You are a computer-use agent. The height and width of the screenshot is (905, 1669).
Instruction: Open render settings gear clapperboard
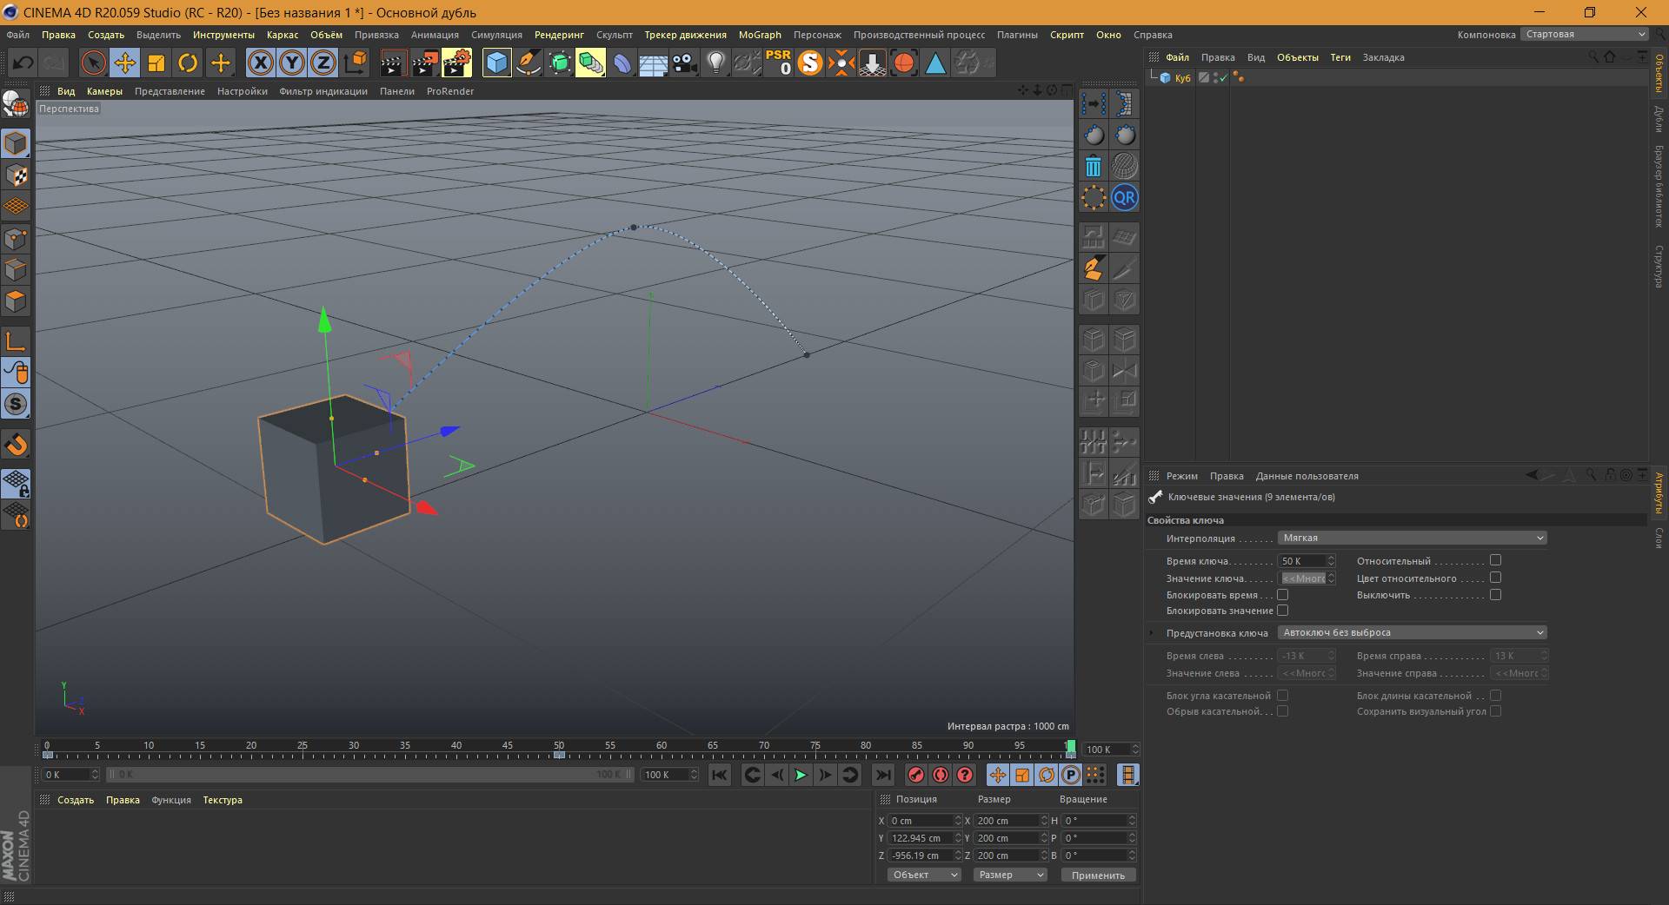click(456, 63)
